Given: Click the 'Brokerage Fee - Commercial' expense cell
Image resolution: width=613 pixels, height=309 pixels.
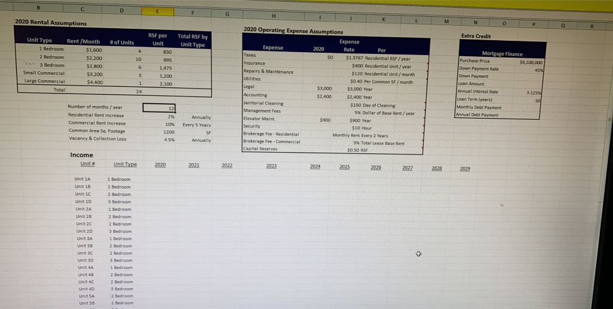Looking at the screenshot, I should [x=272, y=141].
